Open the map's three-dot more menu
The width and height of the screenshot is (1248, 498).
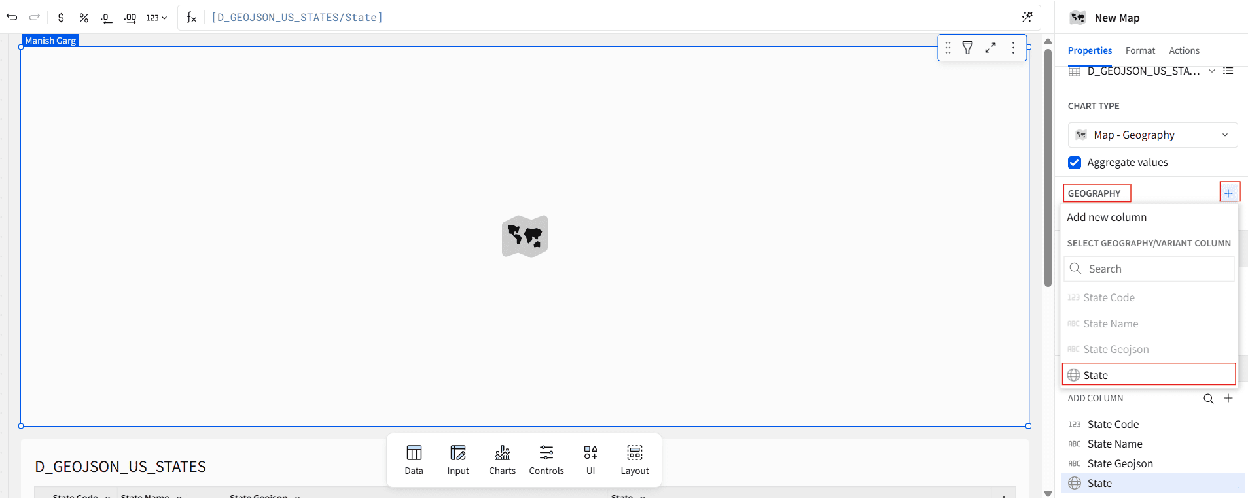(1013, 48)
